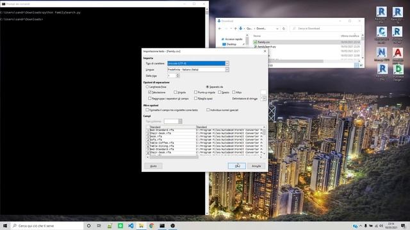Select the Separato da radio button
Viewport: 410px width, 230px height.
[x=208, y=87]
